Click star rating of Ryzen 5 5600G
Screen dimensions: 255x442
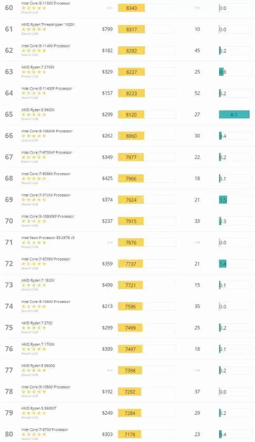point(34,370)
